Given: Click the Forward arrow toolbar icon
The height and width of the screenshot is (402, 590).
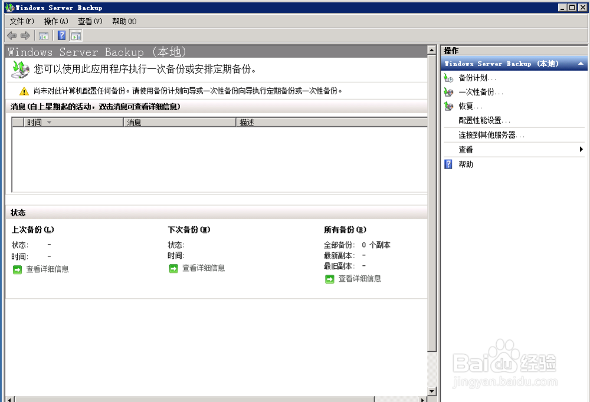Looking at the screenshot, I should 25,36.
